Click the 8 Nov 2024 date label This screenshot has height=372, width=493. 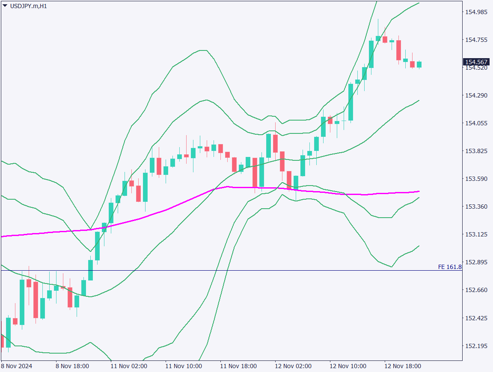click(x=17, y=366)
